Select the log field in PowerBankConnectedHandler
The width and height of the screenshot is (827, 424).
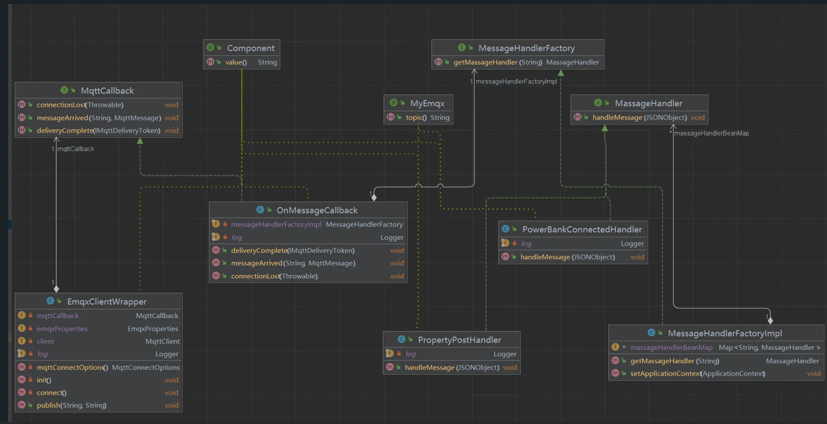(x=526, y=243)
